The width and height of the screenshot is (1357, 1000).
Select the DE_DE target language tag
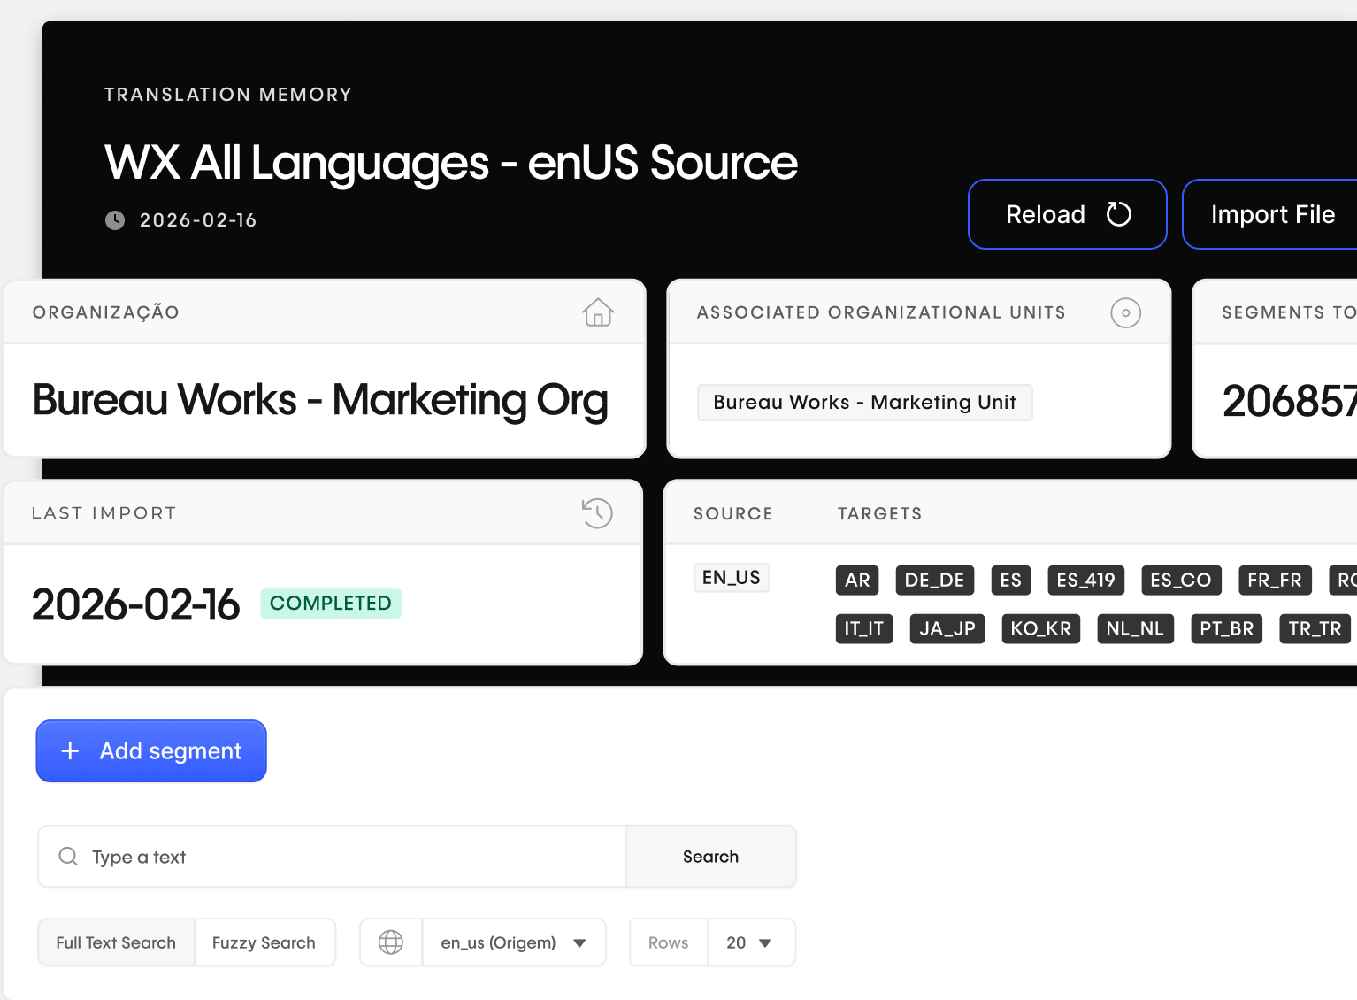tap(934, 581)
